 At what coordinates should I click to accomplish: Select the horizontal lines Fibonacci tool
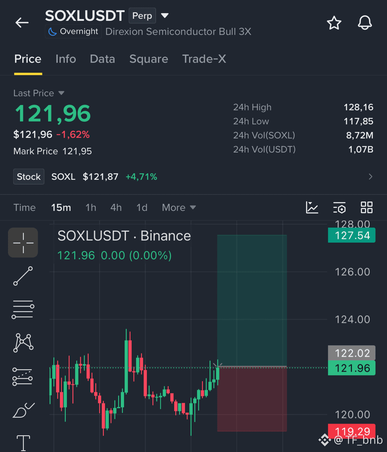[x=23, y=309]
